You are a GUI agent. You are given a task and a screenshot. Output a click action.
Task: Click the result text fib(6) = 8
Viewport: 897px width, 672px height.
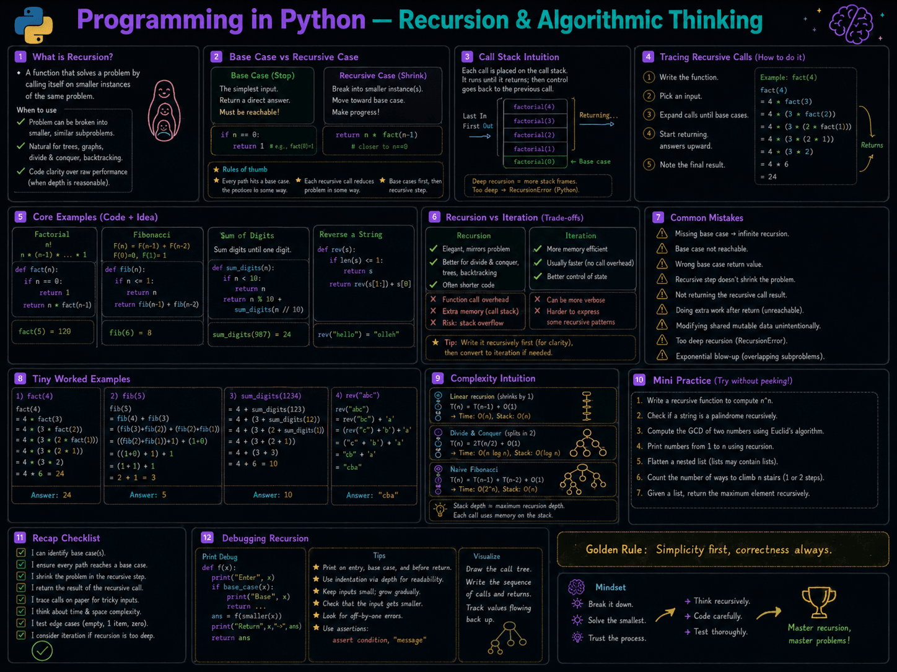(x=131, y=332)
